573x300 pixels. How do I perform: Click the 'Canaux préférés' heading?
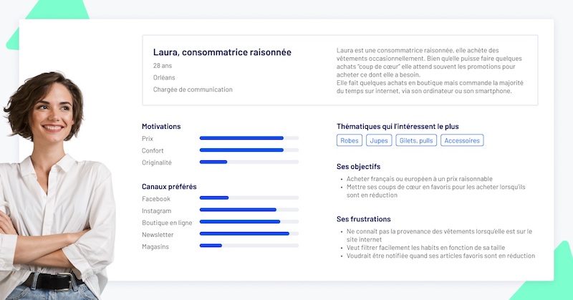(169, 187)
